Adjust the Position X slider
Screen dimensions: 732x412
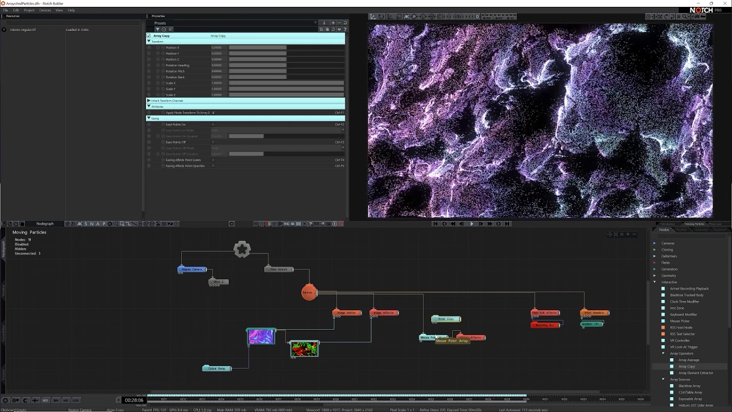[x=287, y=47]
